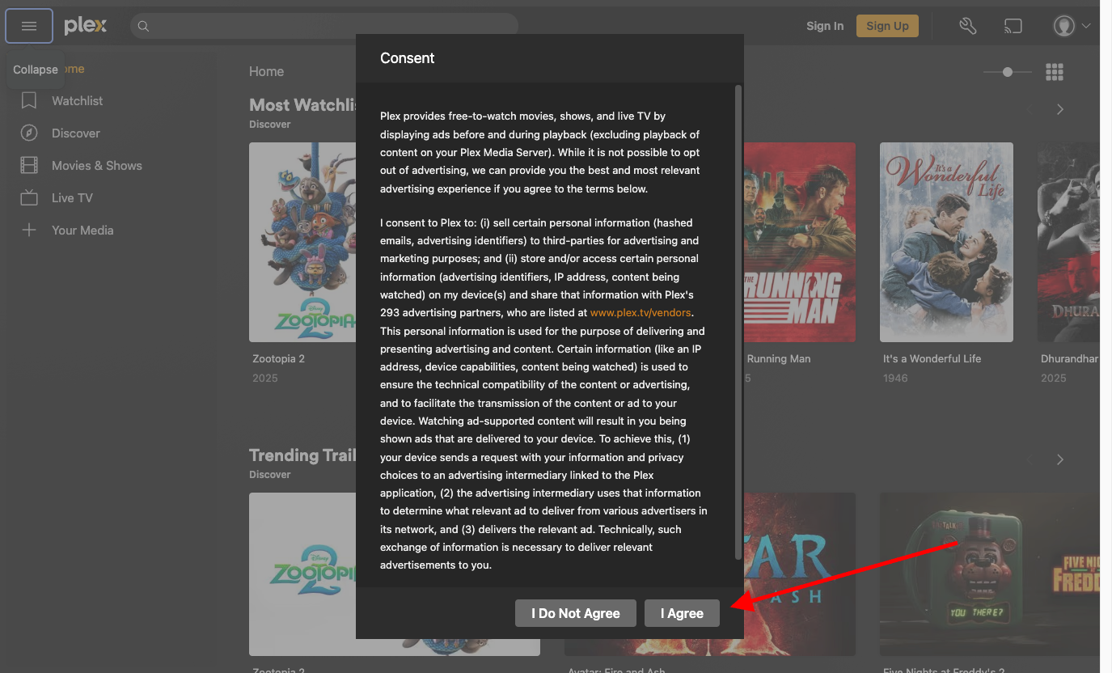Switch to grid view layout icon

[x=1054, y=71]
